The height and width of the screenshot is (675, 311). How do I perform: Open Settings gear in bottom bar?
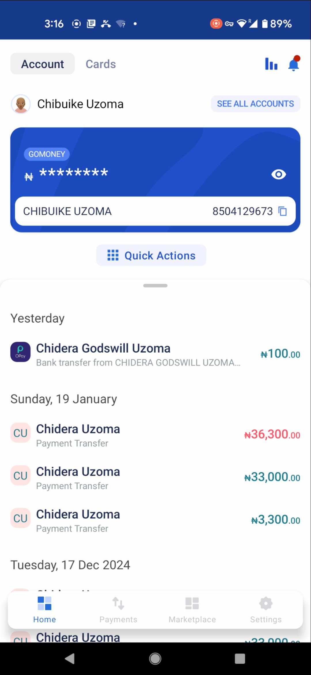266,609
